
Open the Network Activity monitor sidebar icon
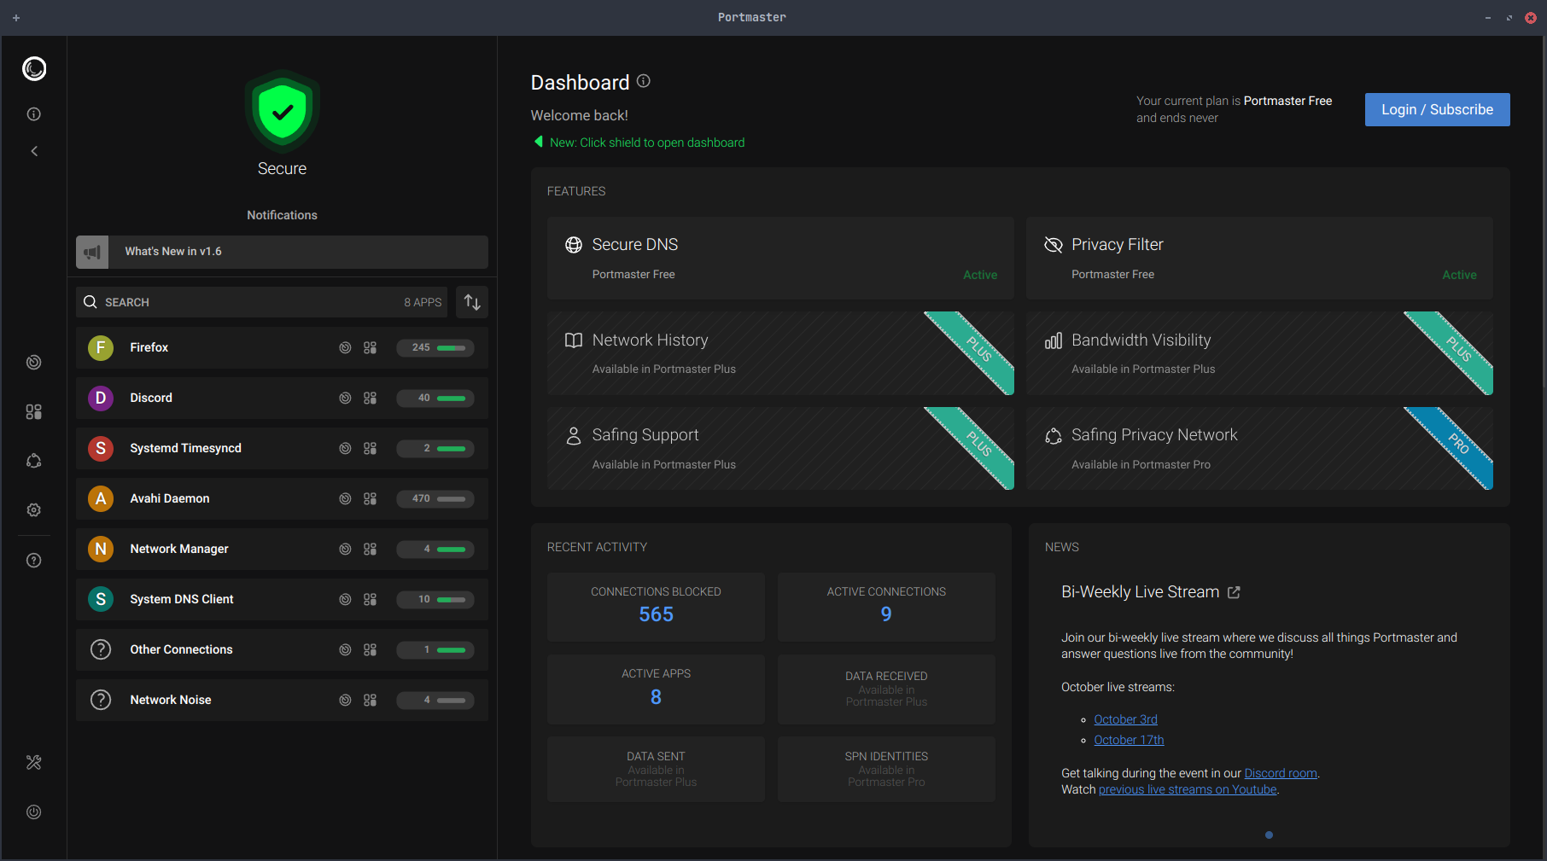click(x=34, y=363)
